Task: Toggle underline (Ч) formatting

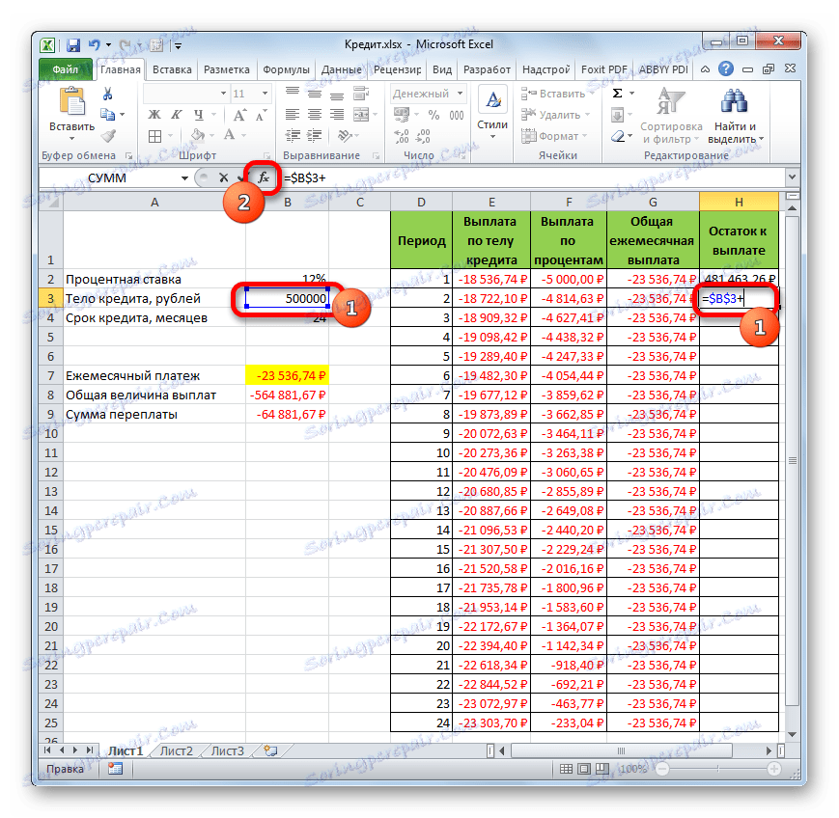Action: coord(199,115)
